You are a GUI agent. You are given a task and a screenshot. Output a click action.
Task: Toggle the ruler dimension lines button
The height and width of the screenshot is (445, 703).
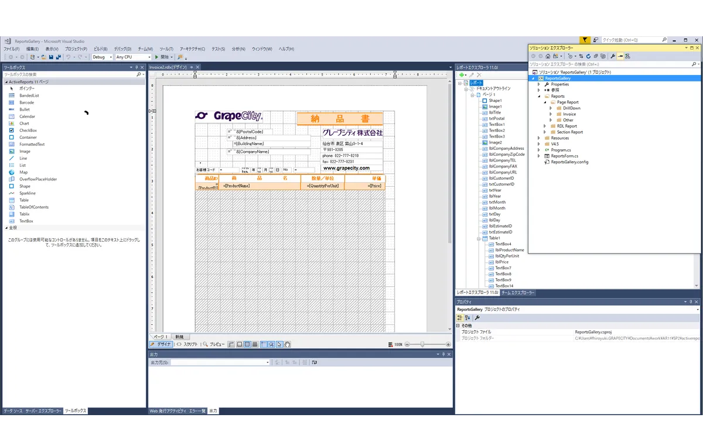231,344
